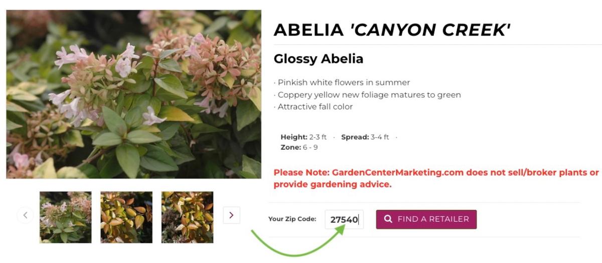This screenshot has width=602, height=263.
Task: Click the Abelia 'Canyon Creek' title
Action: (392, 31)
